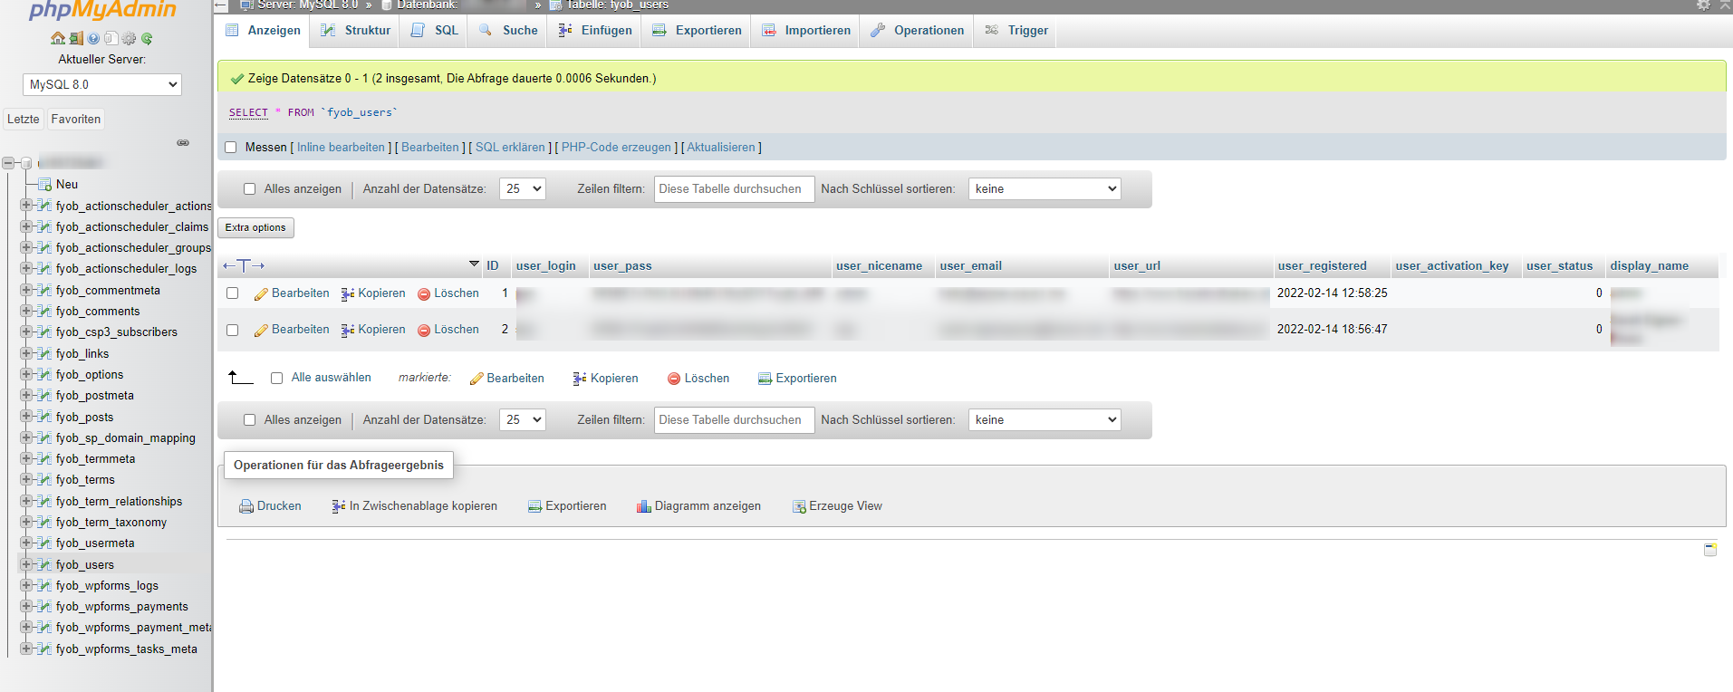1733x692 pixels.
Task: Click Löschen for the row with ID 1
Action: click(448, 293)
